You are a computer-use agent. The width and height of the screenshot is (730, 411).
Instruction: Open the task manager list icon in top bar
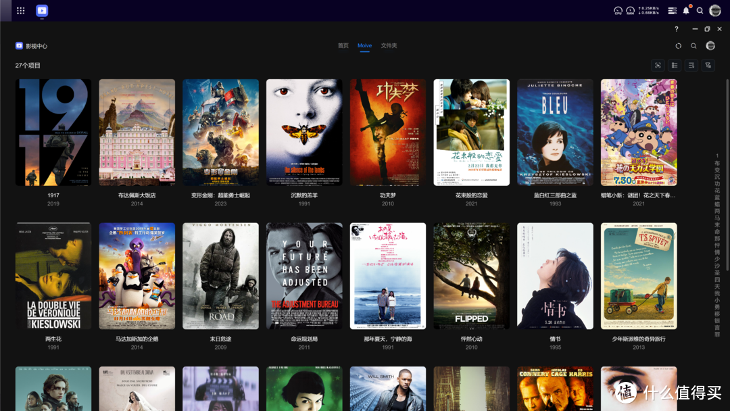(x=673, y=10)
